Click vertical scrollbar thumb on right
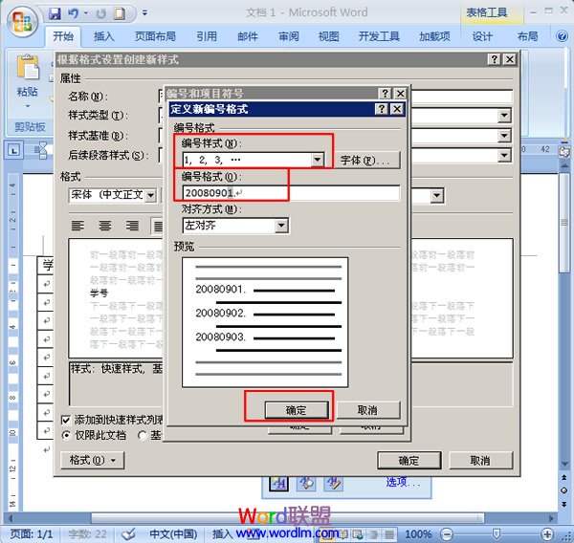574x543 pixels. (564, 223)
